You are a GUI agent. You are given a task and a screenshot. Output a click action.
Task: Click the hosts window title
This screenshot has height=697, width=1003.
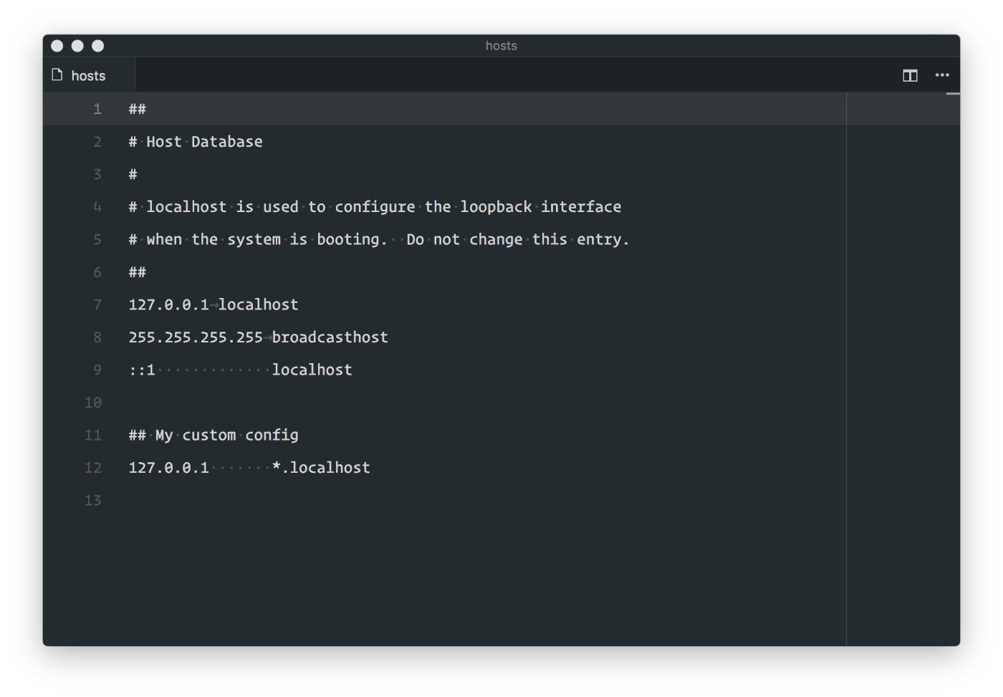pyautogui.click(x=501, y=45)
